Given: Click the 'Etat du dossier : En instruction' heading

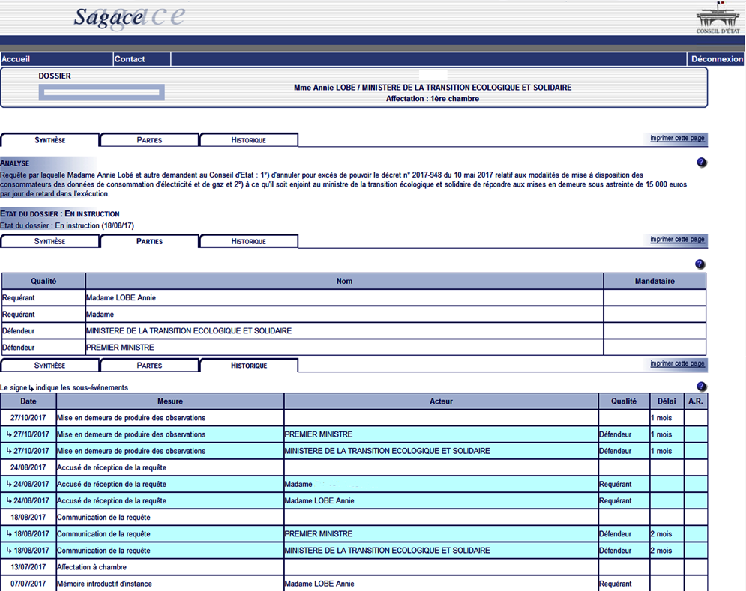Looking at the screenshot, I should [x=60, y=214].
